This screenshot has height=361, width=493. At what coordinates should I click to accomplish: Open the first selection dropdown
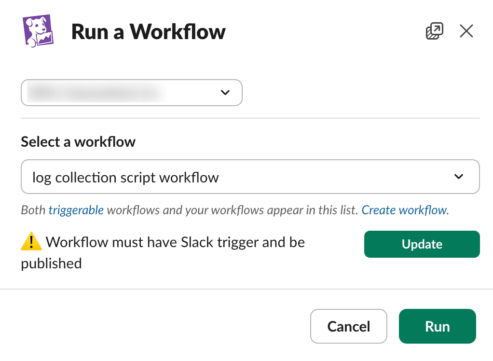(131, 93)
